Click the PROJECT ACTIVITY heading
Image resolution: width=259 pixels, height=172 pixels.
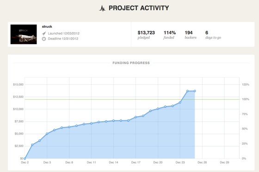coord(139,8)
